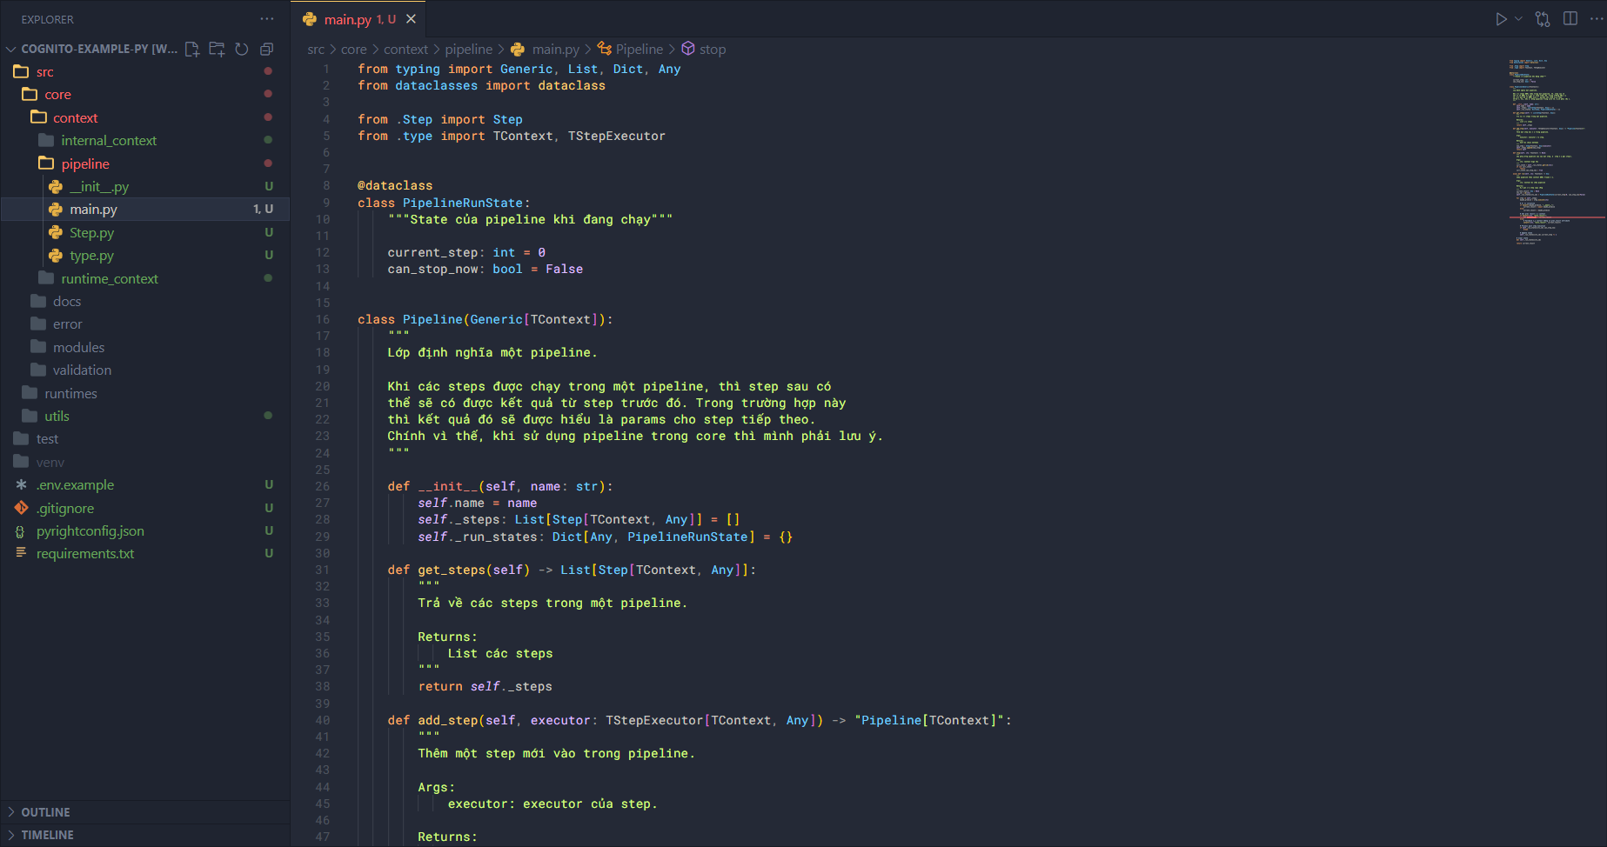Open Step.py in the pipeline folder
The height and width of the screenshot is (847, 1607).
(x=91, y=233)
